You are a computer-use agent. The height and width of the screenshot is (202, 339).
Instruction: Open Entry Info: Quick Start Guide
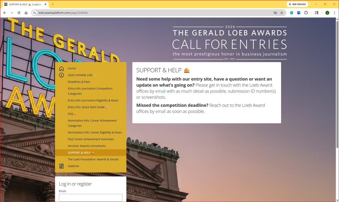[x=88, y=107]
